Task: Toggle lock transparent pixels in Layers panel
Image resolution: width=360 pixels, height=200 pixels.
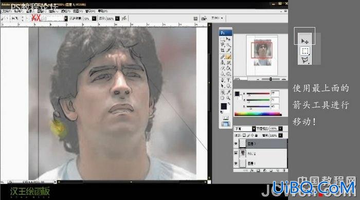Action: (244, 136)
